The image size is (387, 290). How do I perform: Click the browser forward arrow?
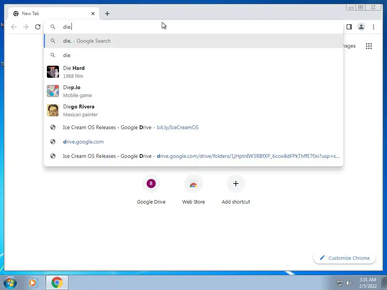click(26, 27)
